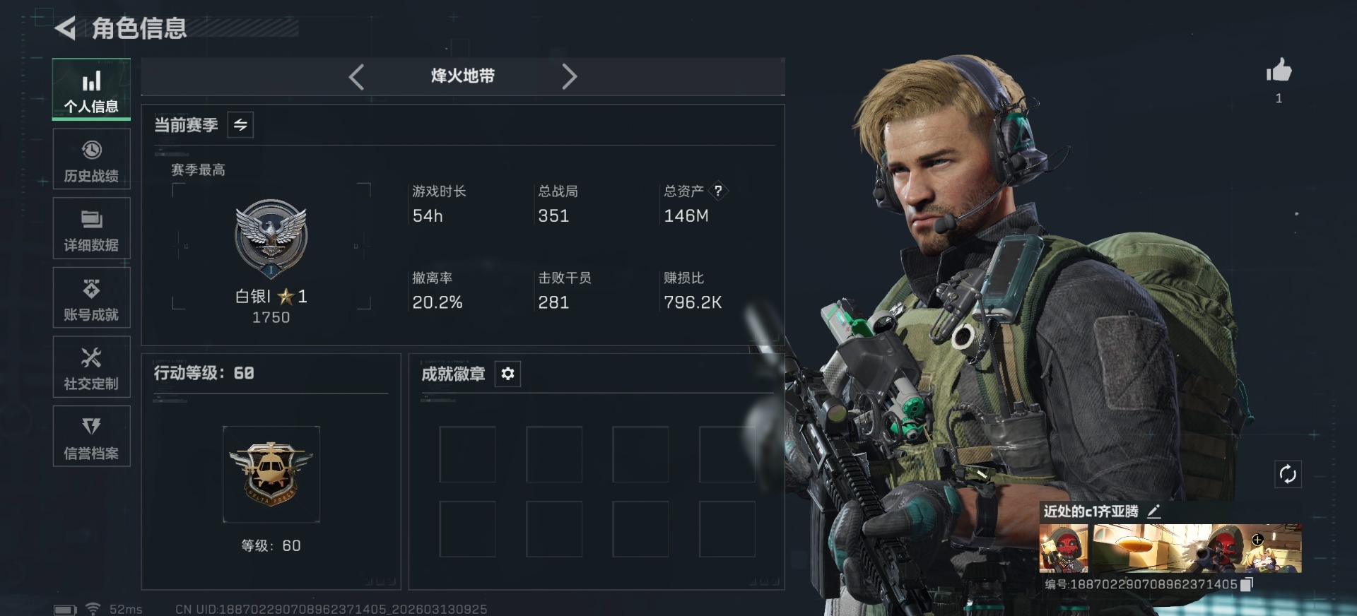This screenshot has width=1357, height=616.
Task: Switch to previous mode with left chevron
Action: [x=357, y=76]
